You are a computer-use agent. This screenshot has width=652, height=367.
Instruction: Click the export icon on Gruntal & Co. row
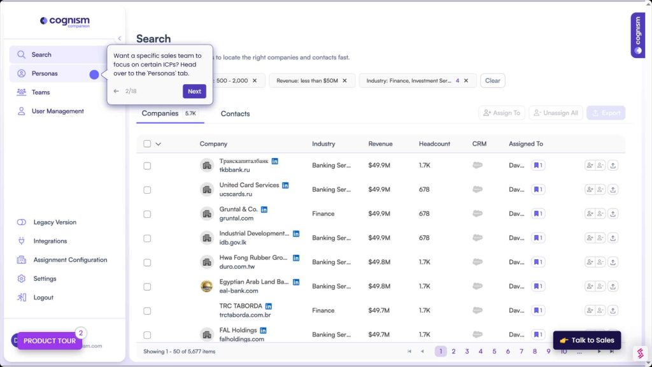tap(613, 213)
